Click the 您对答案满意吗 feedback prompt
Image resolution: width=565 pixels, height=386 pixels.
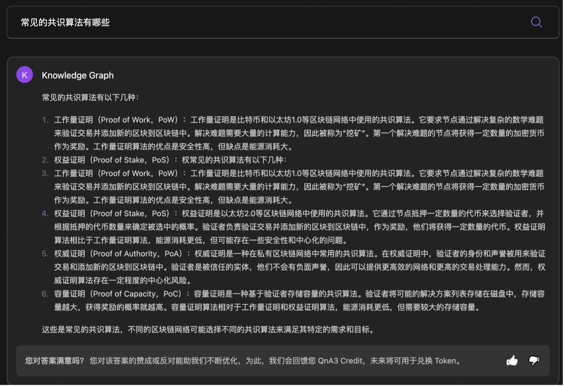coord(55,361)
